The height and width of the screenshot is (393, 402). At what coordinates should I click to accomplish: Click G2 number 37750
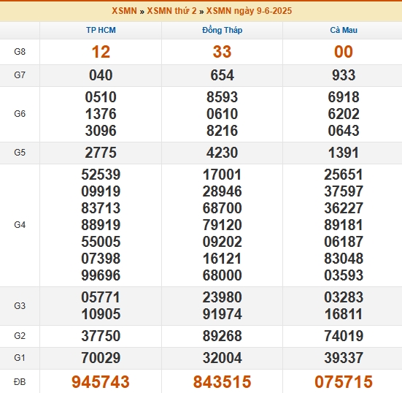pos(101,336)
